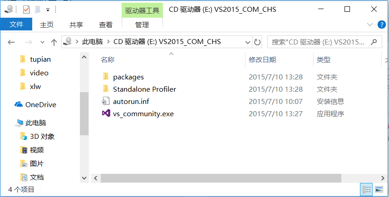Refresh the current folder view

coord(257,42)
